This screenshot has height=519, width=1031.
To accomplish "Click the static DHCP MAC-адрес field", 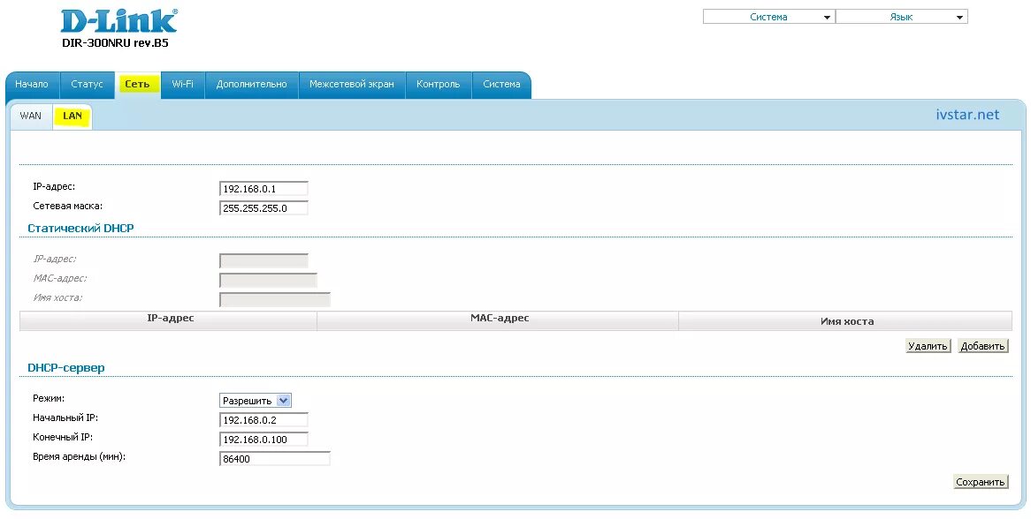I will click(268, 280).
